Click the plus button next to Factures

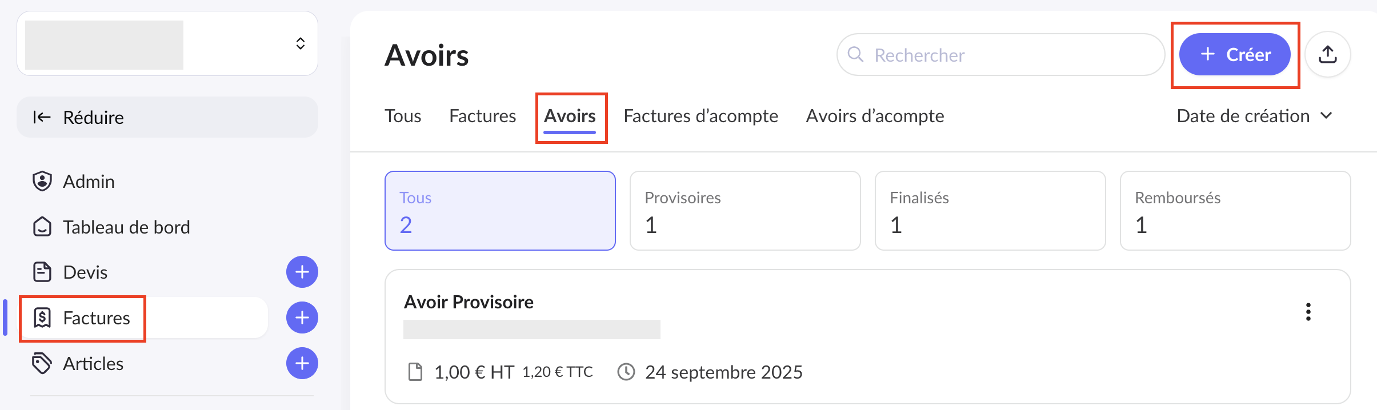302,317
